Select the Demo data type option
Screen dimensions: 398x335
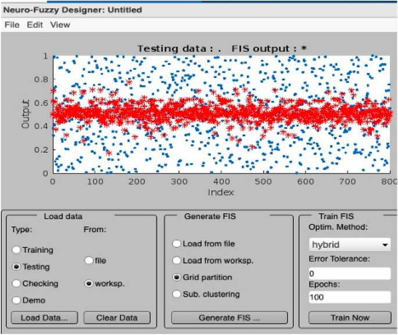(17, 300)
